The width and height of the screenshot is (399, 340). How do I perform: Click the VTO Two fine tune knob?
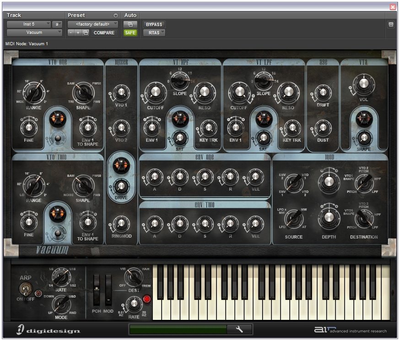pos(29,222)
